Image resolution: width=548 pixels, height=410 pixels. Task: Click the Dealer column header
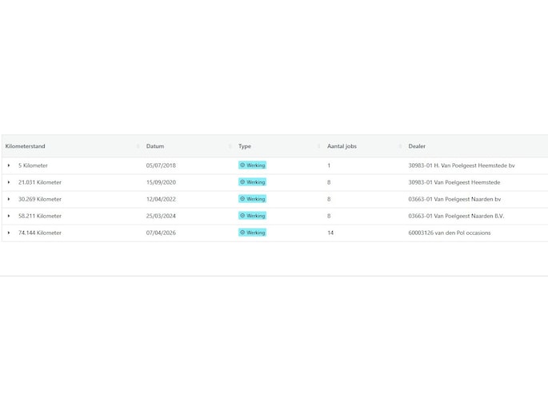417,146
